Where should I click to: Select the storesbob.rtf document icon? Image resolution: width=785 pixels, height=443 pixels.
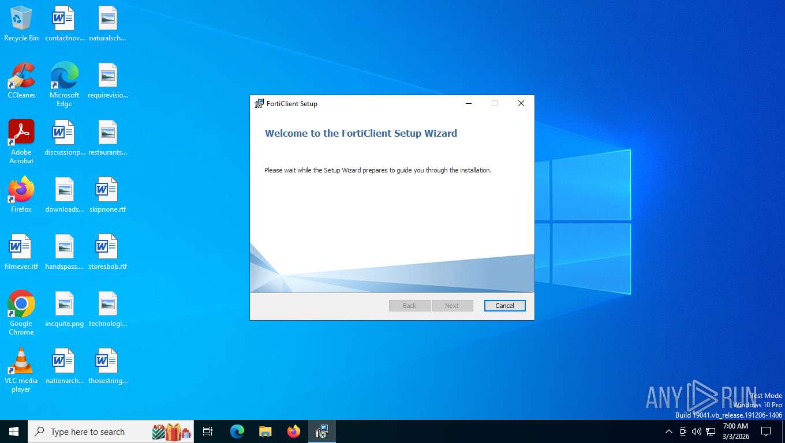(107, 253)
